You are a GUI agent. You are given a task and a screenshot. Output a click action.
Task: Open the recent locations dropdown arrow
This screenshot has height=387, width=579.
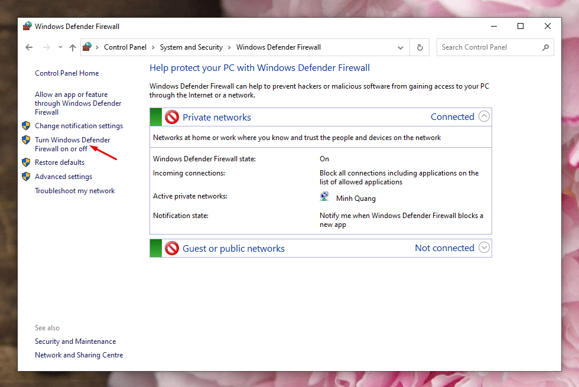coord(60,48)
